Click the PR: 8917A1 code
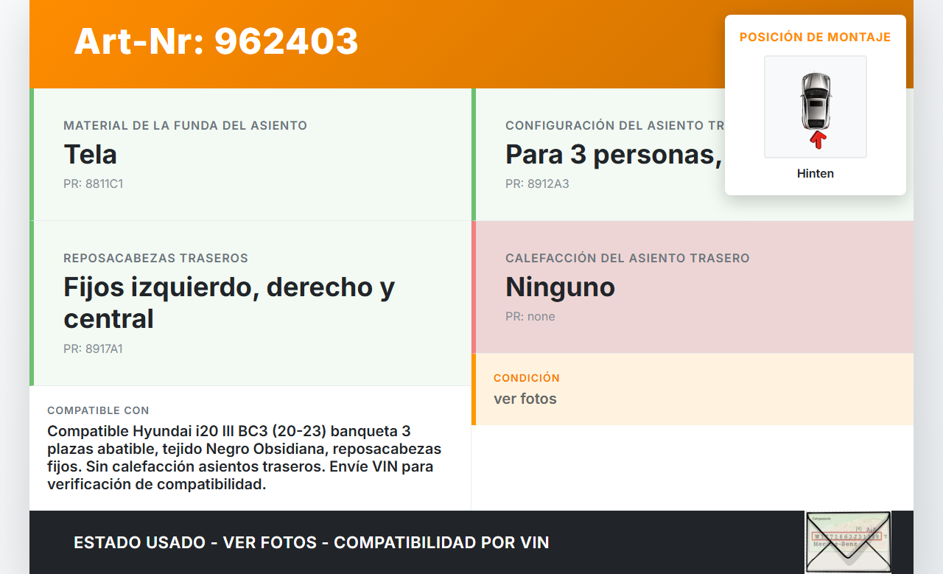This screenshot has width=943, height=574. coord(93,349)
